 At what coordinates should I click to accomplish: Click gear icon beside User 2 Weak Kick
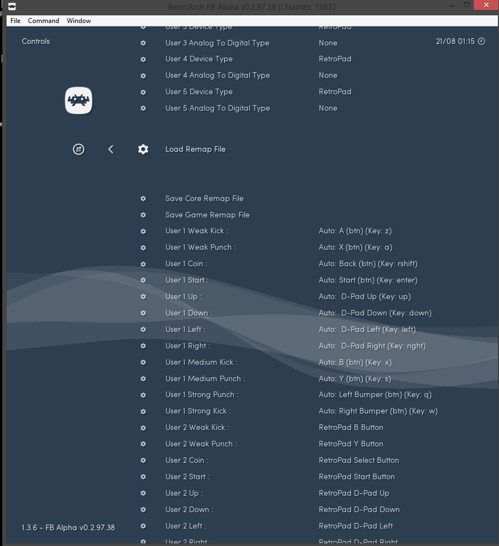143,428
